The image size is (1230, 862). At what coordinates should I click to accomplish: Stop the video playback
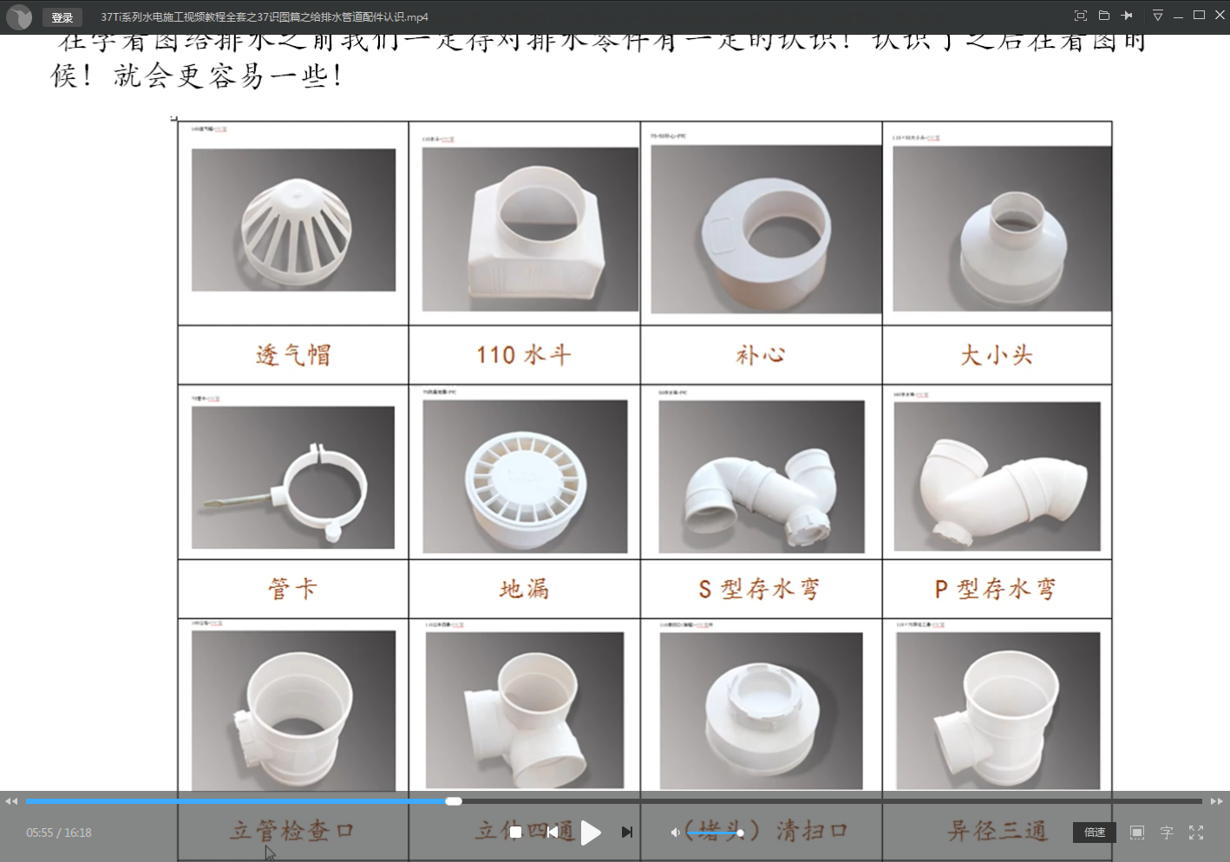point(515,833)
